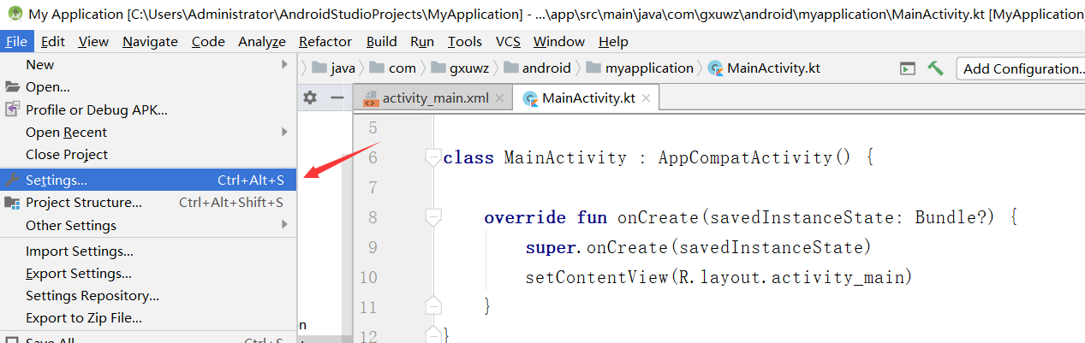Viewport: 1085px width, 343px height.
Task: Expand the New submenu
Action: [x=148, y=64]
